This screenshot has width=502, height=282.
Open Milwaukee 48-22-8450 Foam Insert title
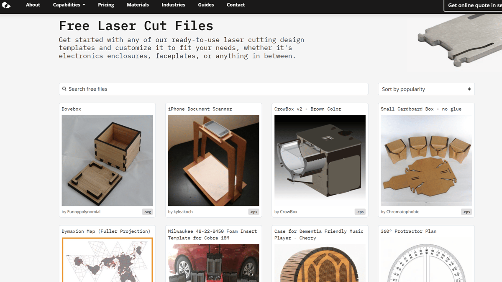[213, 235]
